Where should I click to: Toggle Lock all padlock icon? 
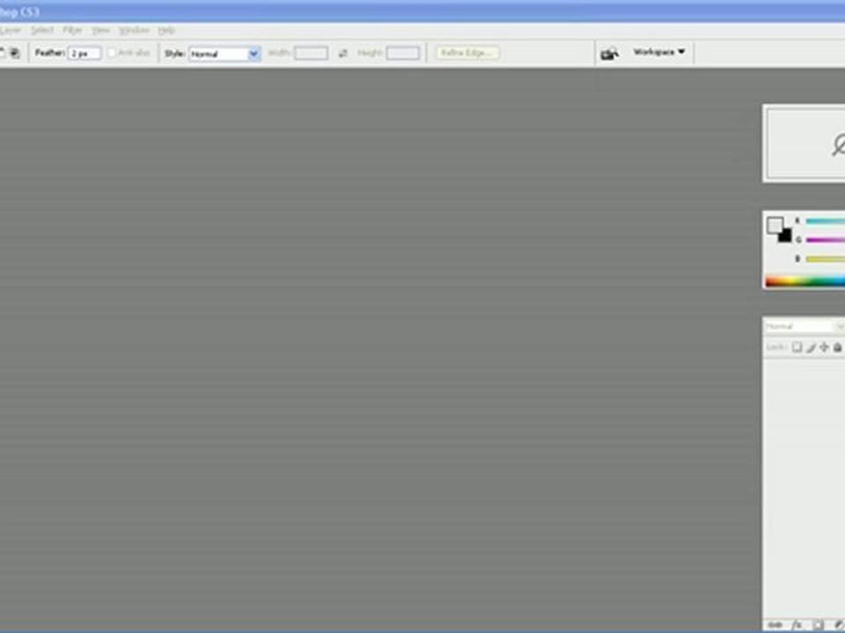tap(837, 348)
